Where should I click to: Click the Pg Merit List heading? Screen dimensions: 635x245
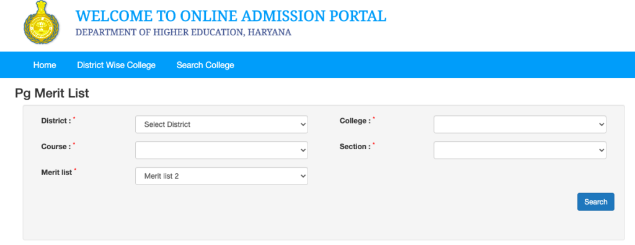point(52,94)
